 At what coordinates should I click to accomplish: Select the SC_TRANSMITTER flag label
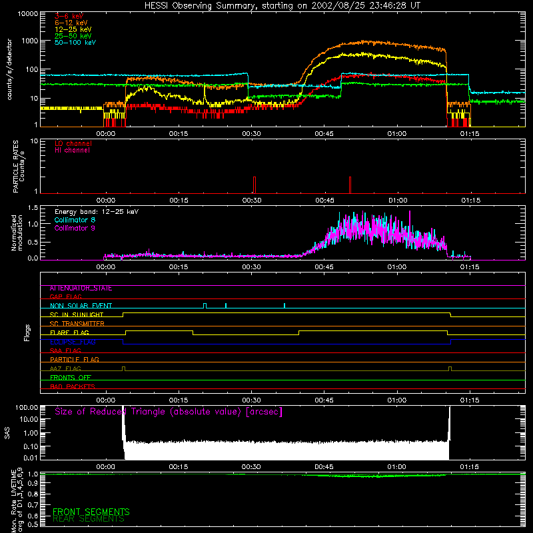pos(77,324)
